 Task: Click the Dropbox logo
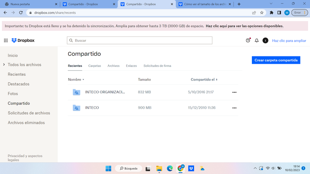(23, 41)
